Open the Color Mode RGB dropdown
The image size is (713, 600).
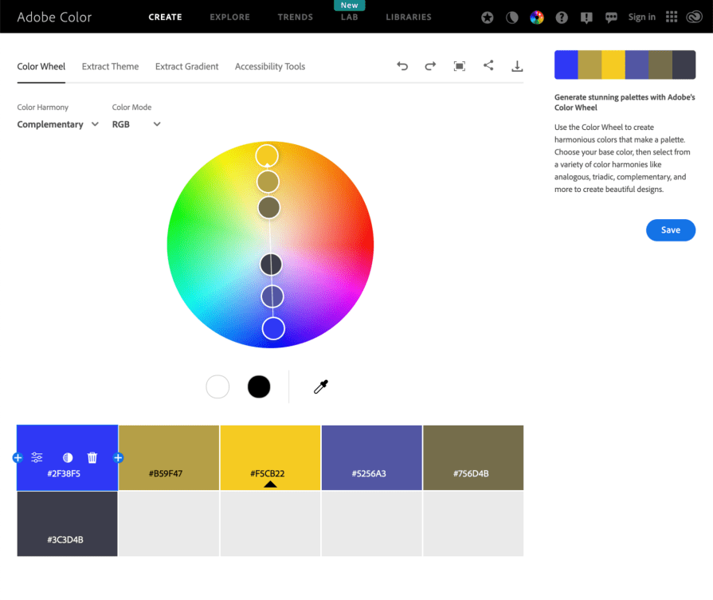[136, 124]
